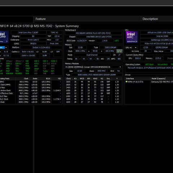Click the UEFI Boot indicator
173x173 pixels.
pyautogui.click(x=149, y=65)
